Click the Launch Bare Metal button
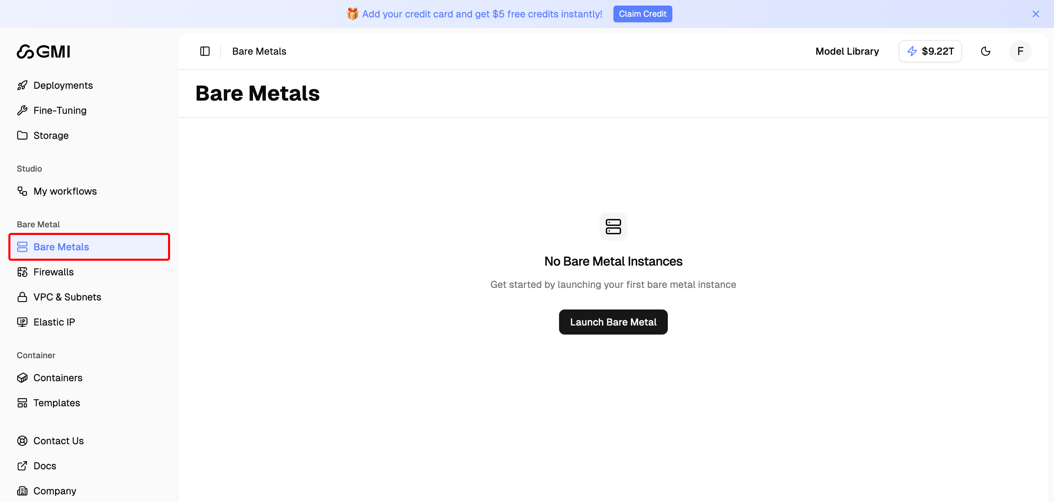1054x502 pixels. click(x=613, y=322)
